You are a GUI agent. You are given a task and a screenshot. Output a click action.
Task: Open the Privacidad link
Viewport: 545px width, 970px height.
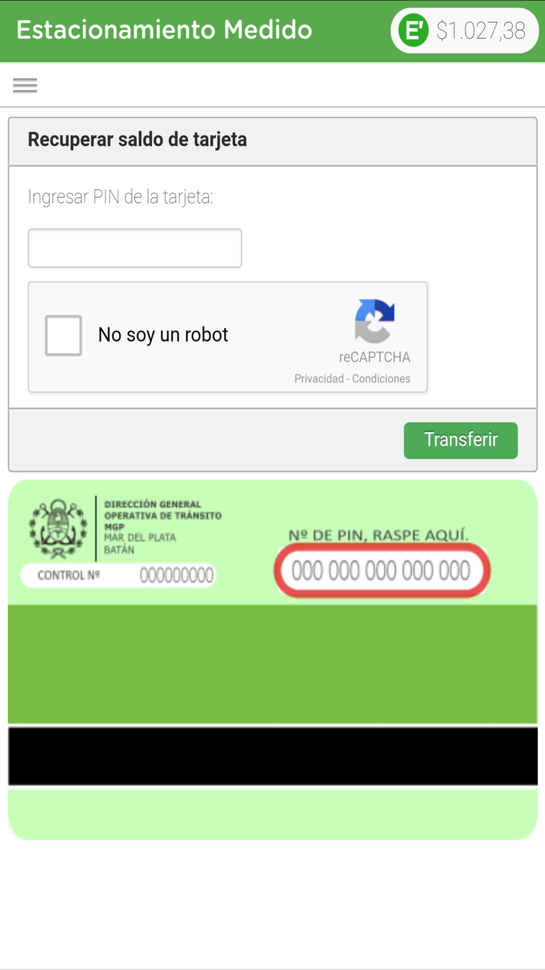point(319,379)
